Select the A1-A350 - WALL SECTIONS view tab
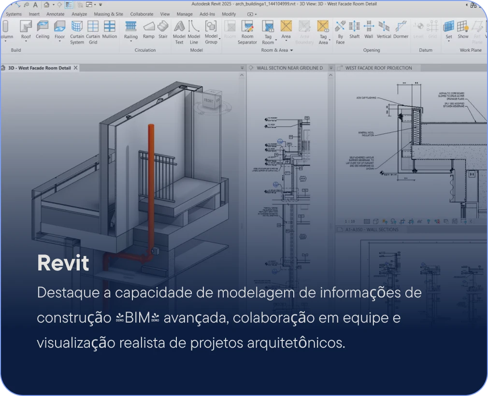Image resolution: width=488 pixels, height=396 pixels. (x=372, y=229)
